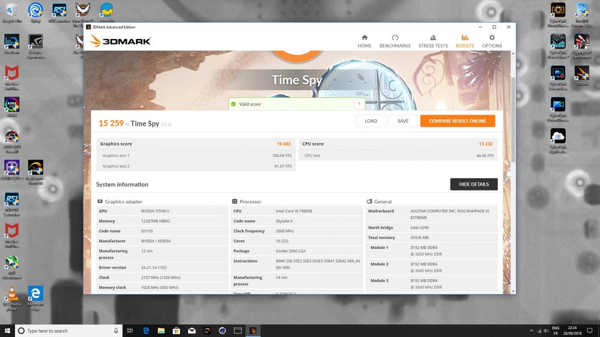600x337 pixels.
Task: Open the AURA desktop icon
Action: [x=11, y=107]
